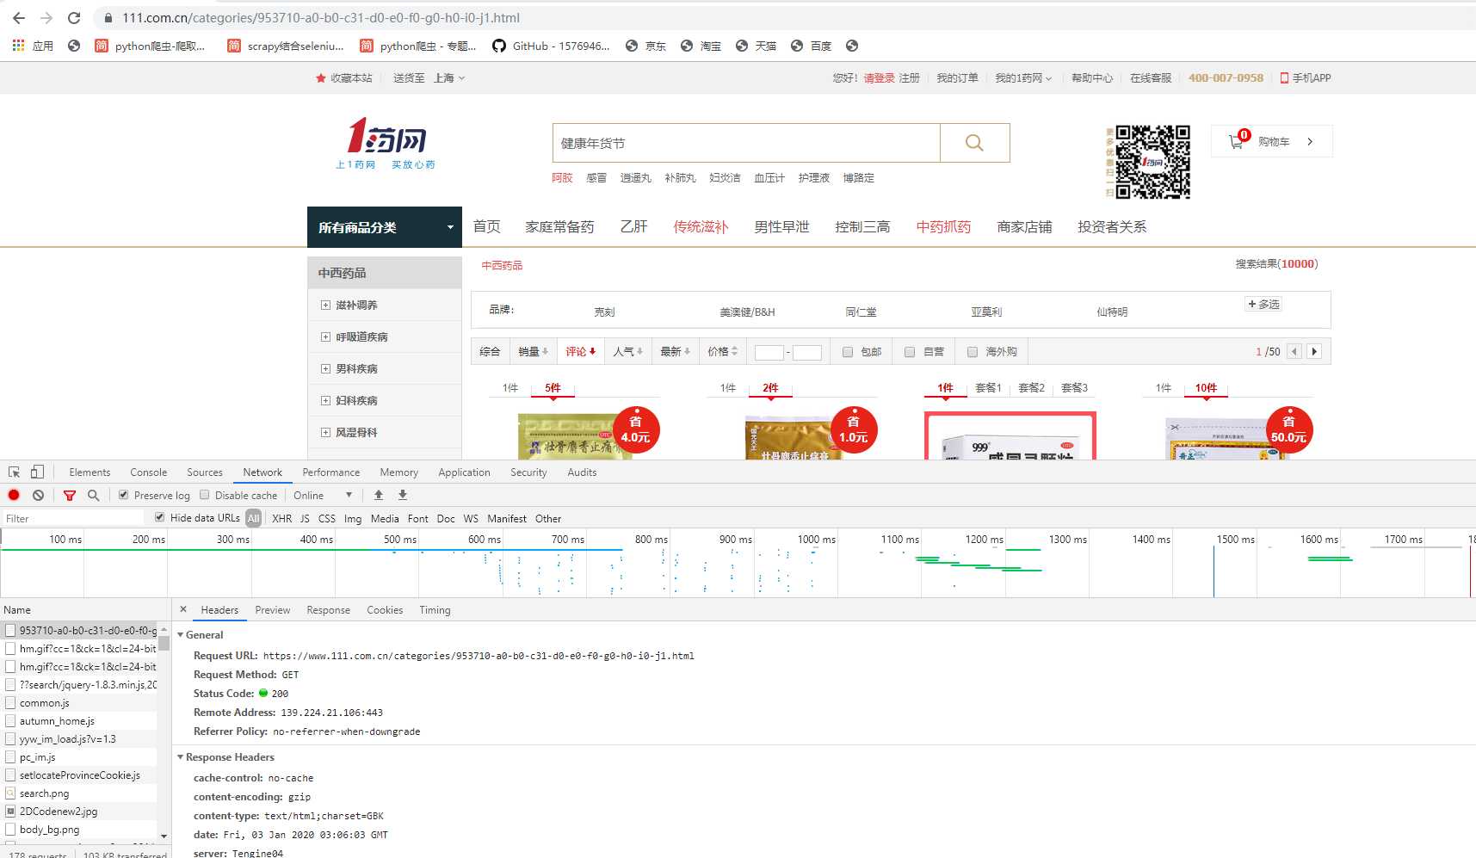The height and width of the screenshot is (858, 1476).
Task: Expand the 妇科疾病 category
Action: click(325, 401)
